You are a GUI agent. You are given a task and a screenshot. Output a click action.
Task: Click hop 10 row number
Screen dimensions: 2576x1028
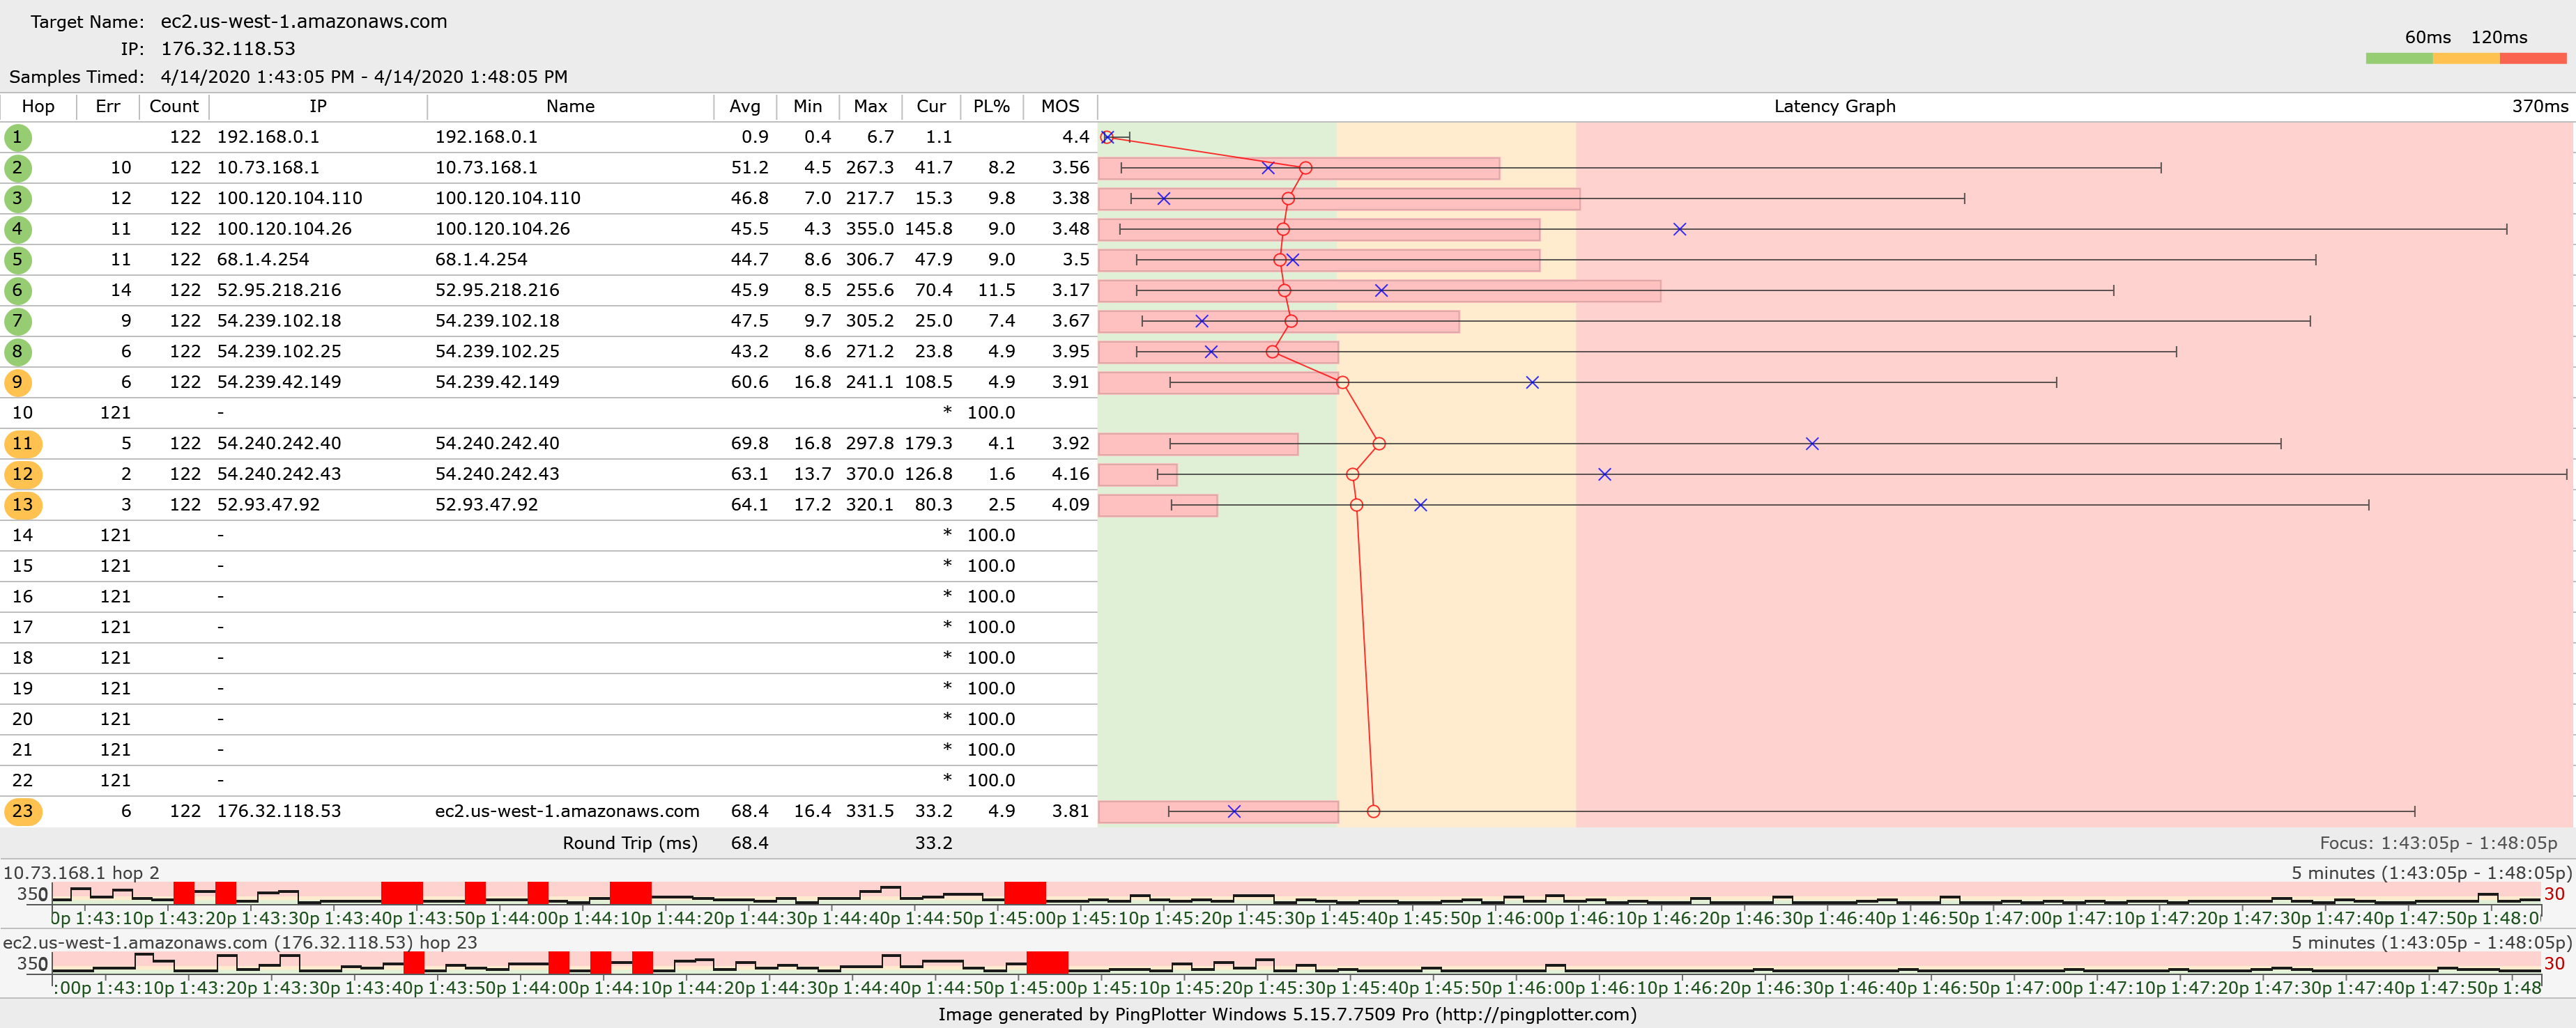22,412
